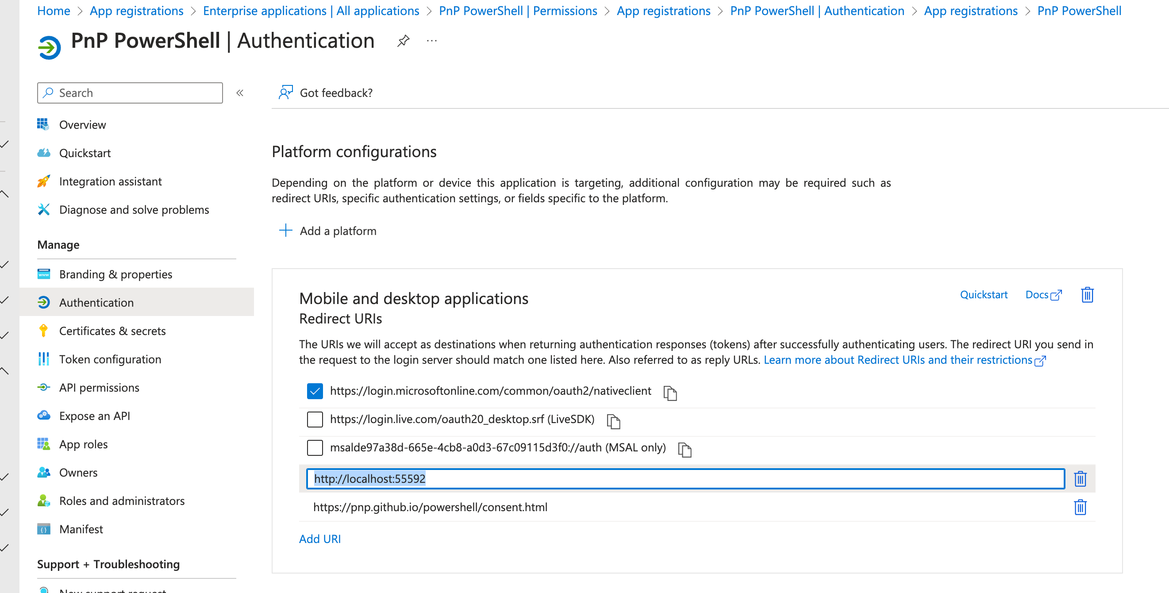1169x593 pixels.
Task: Click the Expose an API cloud icon
Action: tap(43, 416)
